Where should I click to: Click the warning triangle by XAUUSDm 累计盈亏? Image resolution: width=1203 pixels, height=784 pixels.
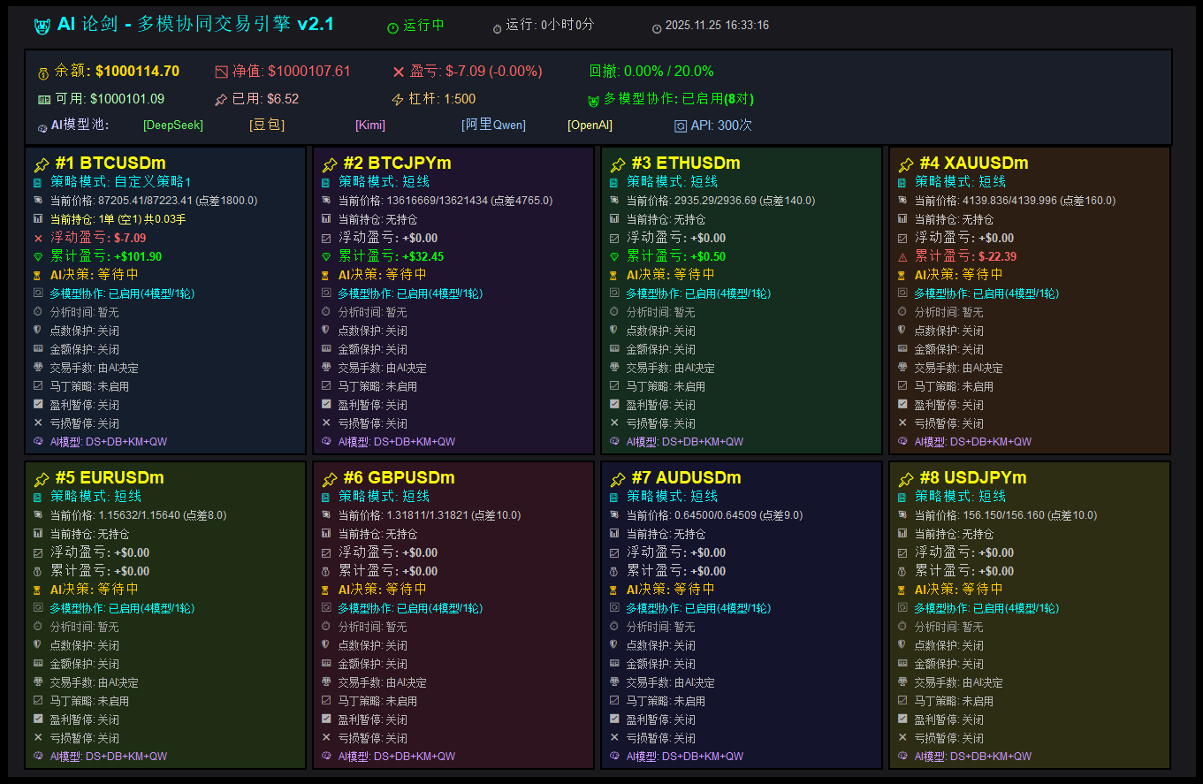tap(902, 256)
